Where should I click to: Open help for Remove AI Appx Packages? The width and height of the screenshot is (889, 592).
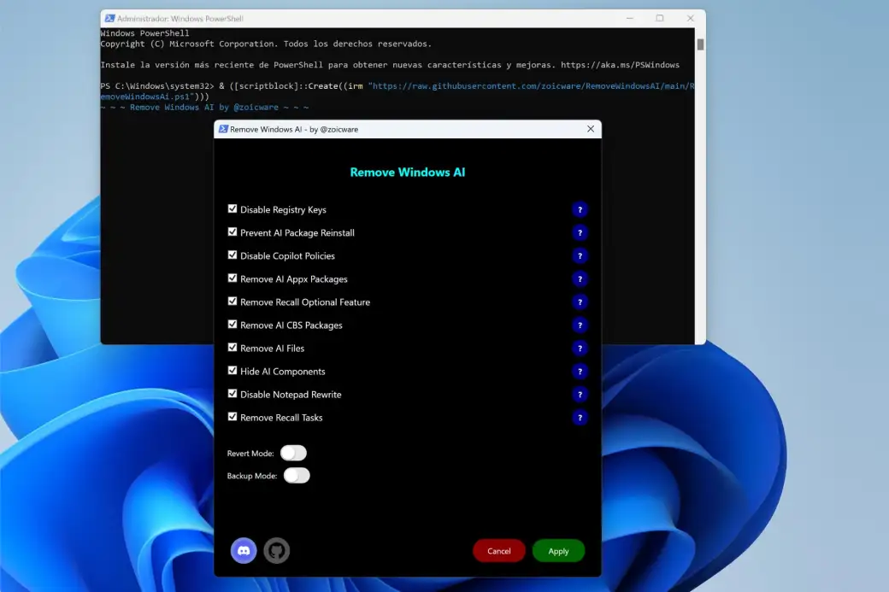(580, 278)
